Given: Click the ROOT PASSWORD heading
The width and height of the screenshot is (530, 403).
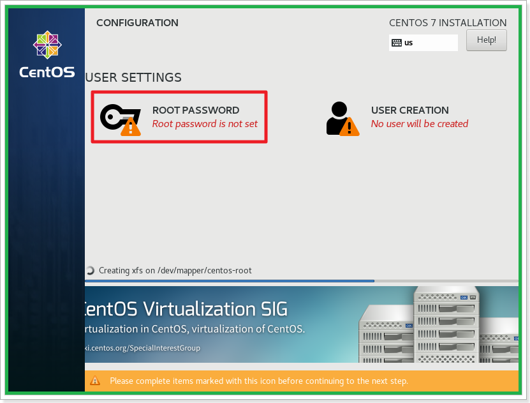Looking at the screenshot, I should (x=196, y=110).
